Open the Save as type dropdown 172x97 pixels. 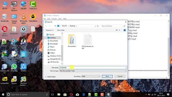[93, 71]
